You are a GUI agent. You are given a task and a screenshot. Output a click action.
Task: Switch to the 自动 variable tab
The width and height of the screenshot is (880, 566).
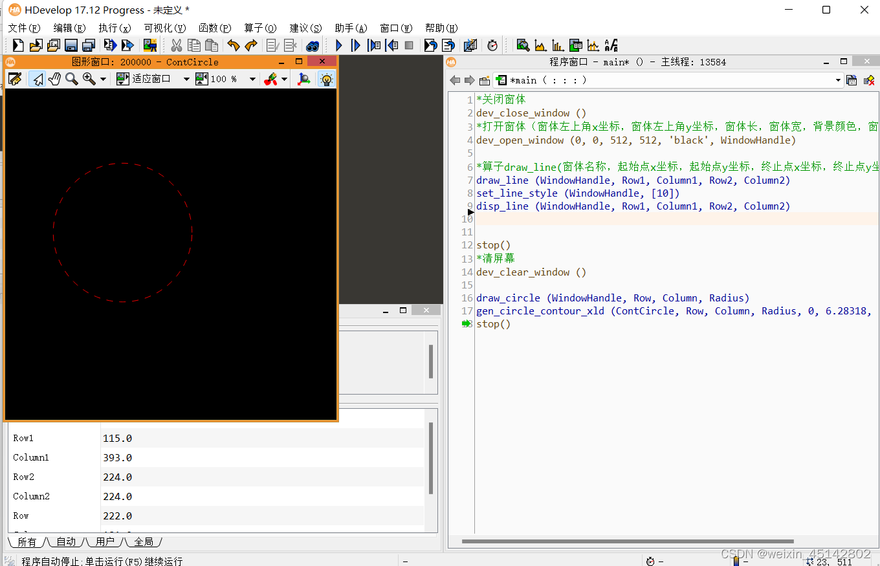[66, 541]
